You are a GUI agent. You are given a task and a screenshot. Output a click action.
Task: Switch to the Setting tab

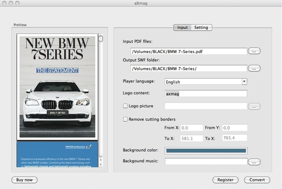[201, 27]
